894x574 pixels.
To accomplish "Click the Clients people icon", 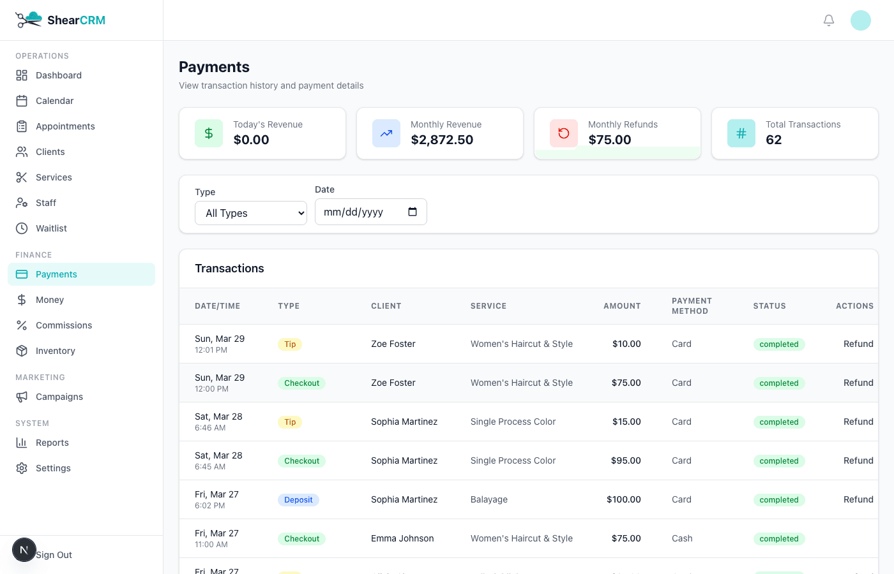I will 22,152.
